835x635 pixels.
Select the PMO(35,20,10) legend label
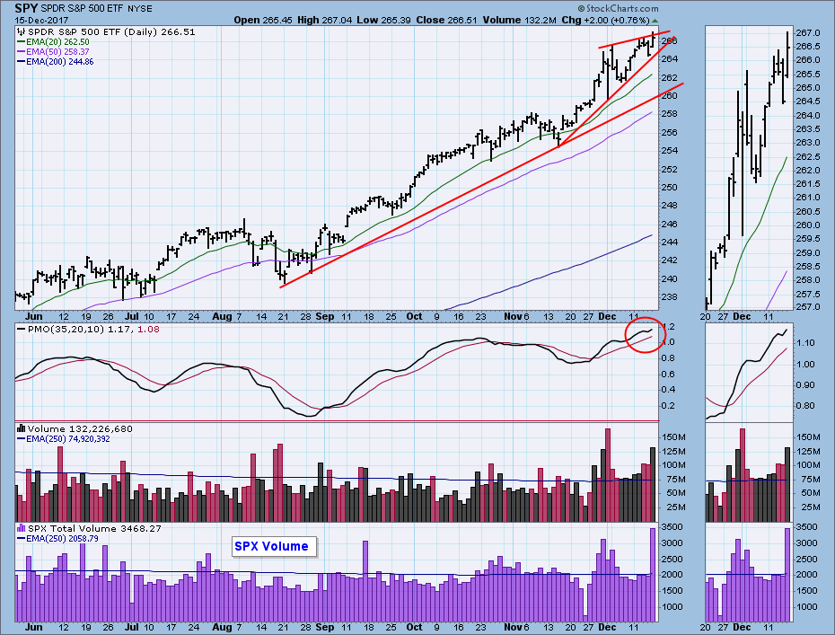pos(66,330)
